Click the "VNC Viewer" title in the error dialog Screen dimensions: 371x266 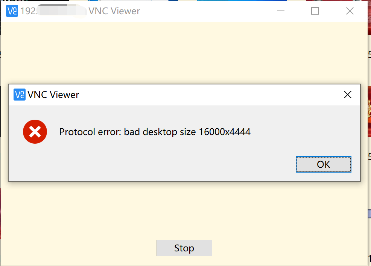pyautogui.click(x=53, y=95)
